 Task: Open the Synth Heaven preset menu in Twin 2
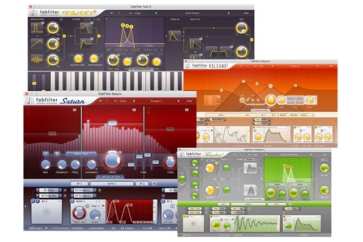(x=192, y=13)
